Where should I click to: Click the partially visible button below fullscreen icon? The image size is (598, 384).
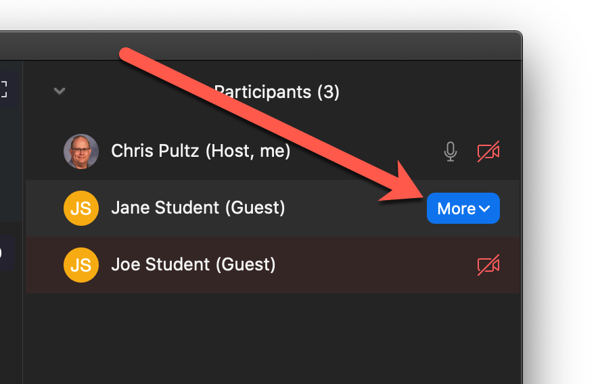[5, 251]
